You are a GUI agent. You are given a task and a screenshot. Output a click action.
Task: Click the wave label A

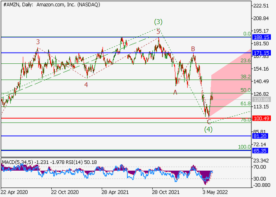(x=175, y=92)
